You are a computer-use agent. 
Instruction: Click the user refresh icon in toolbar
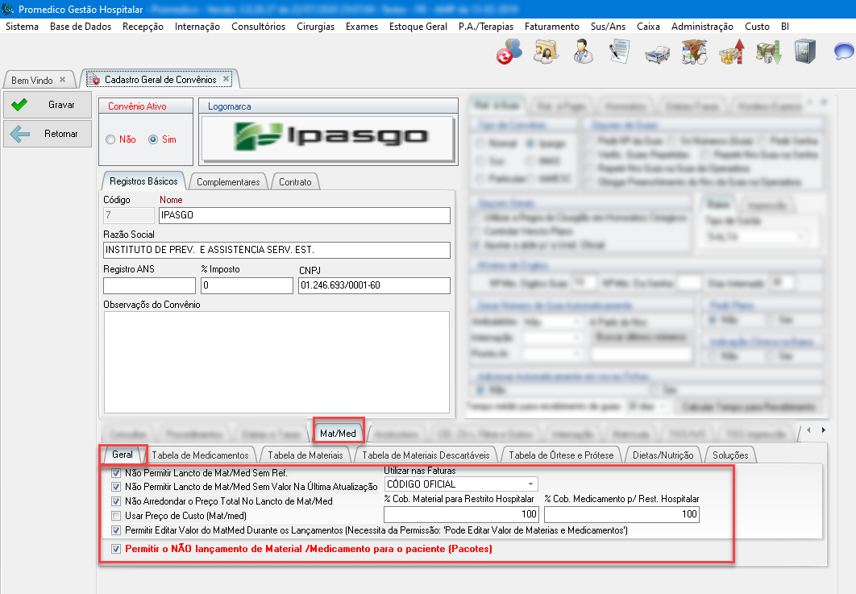point(509,52)
